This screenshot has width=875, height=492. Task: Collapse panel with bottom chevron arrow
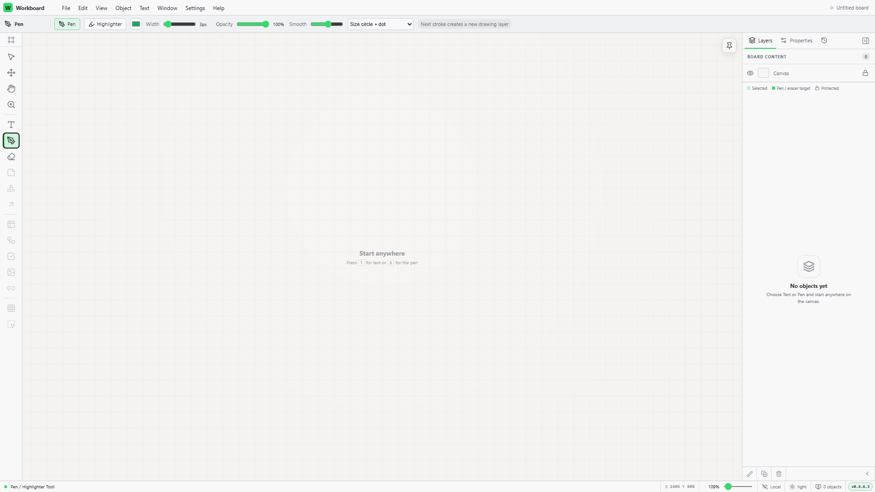867,474
